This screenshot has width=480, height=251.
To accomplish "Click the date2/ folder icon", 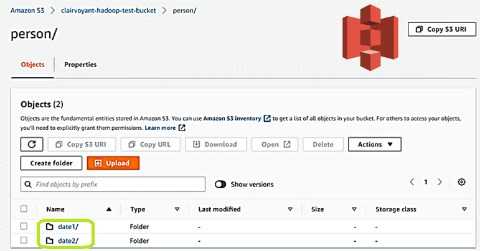I will tap(50, 240).
